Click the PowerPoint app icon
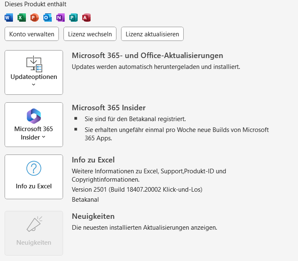The width and height of the screenshot is (298, 261). [35, 18]
